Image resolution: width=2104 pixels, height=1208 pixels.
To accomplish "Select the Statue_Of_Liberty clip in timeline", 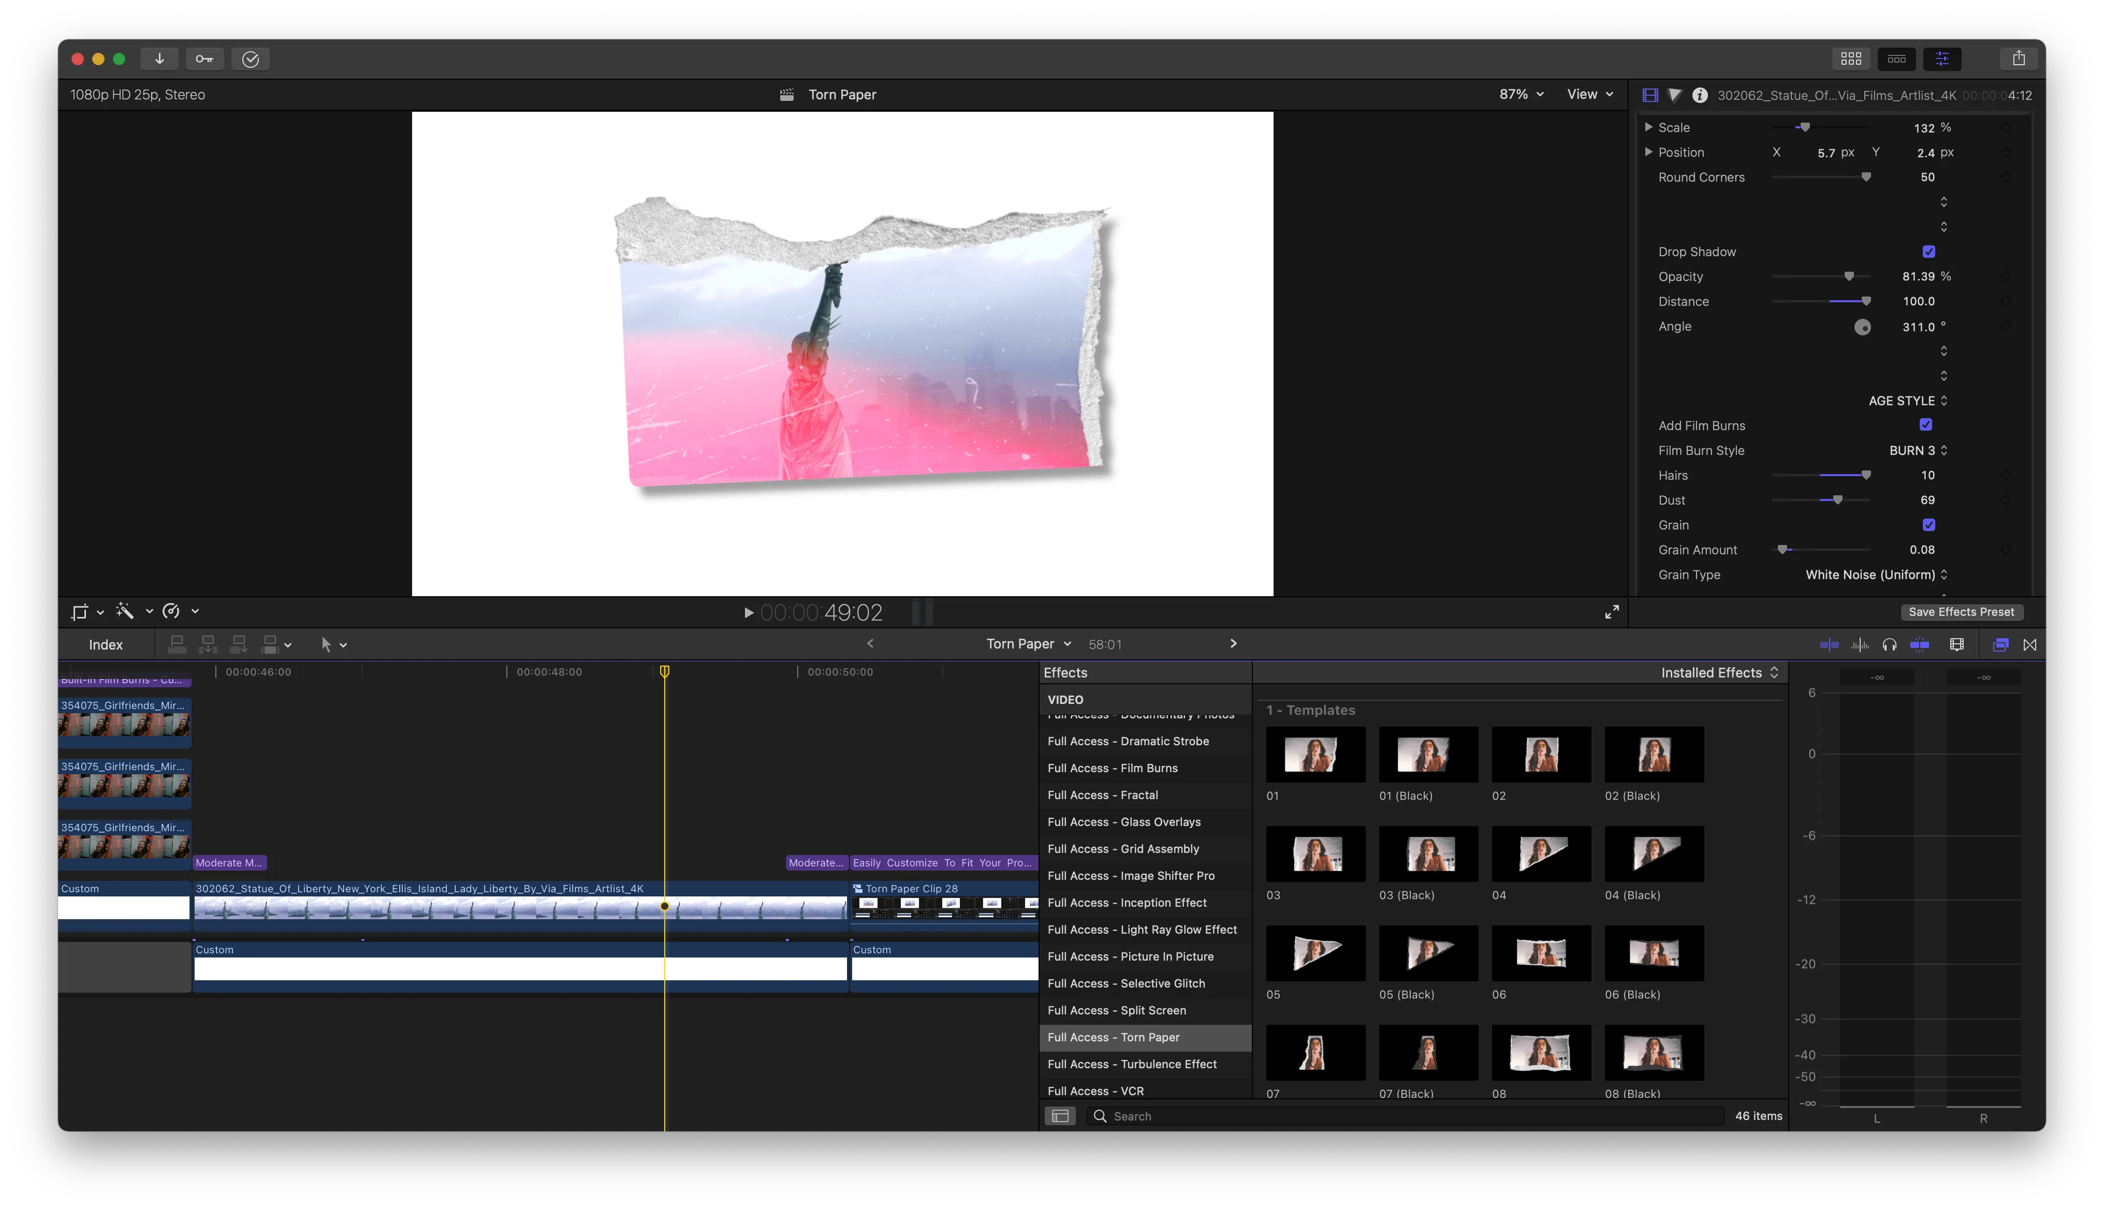I will [520, 906].
